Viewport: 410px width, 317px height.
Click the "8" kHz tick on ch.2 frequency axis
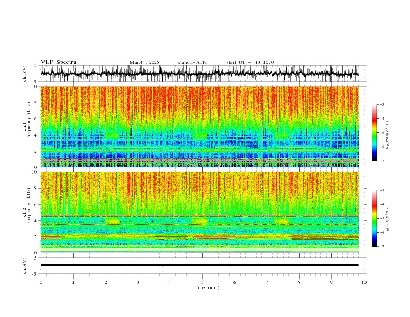point(36,189)
